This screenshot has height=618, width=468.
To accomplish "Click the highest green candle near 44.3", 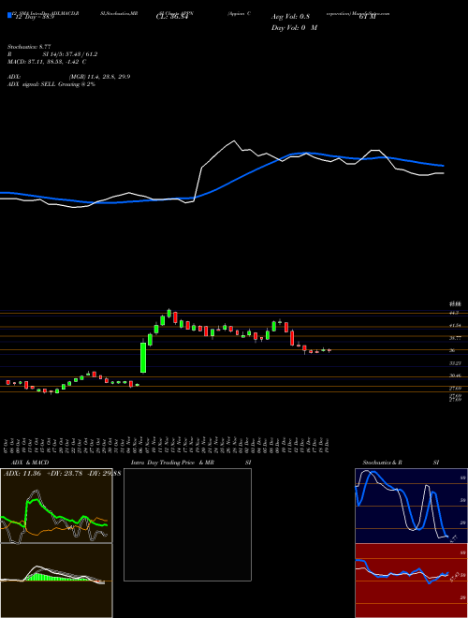I will click(169, 313).
